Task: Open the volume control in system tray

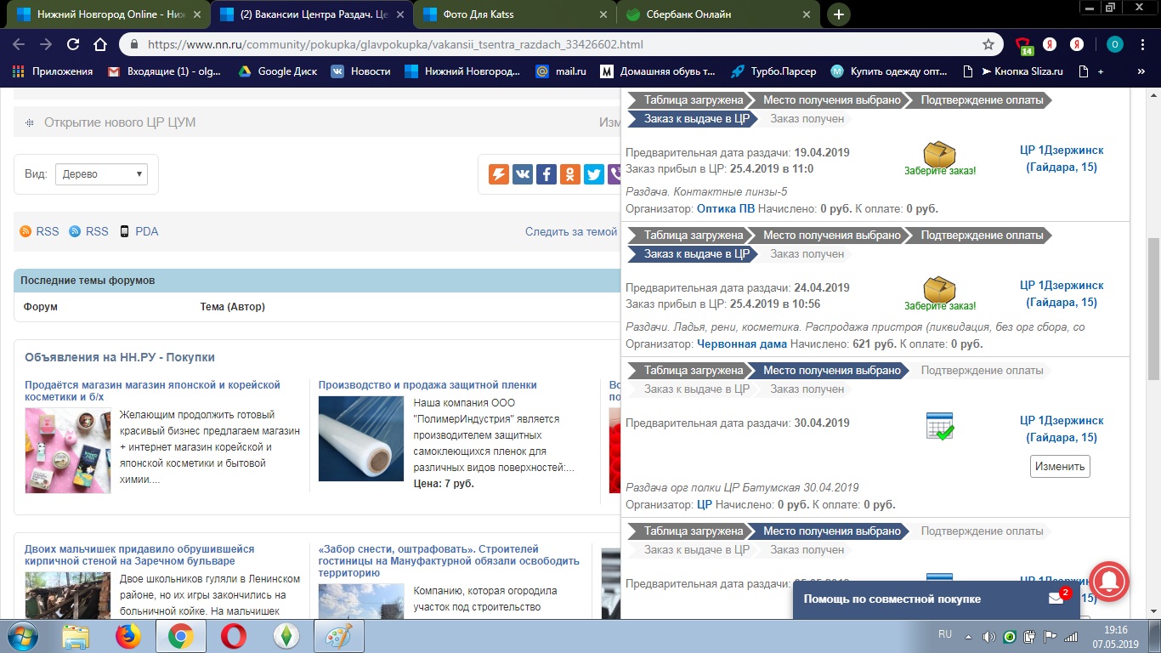Action: click(988, 636)
